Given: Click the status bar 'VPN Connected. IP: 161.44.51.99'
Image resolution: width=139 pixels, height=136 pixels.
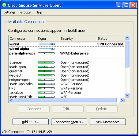Looking at the screenshot, I should tap(27, 132).
